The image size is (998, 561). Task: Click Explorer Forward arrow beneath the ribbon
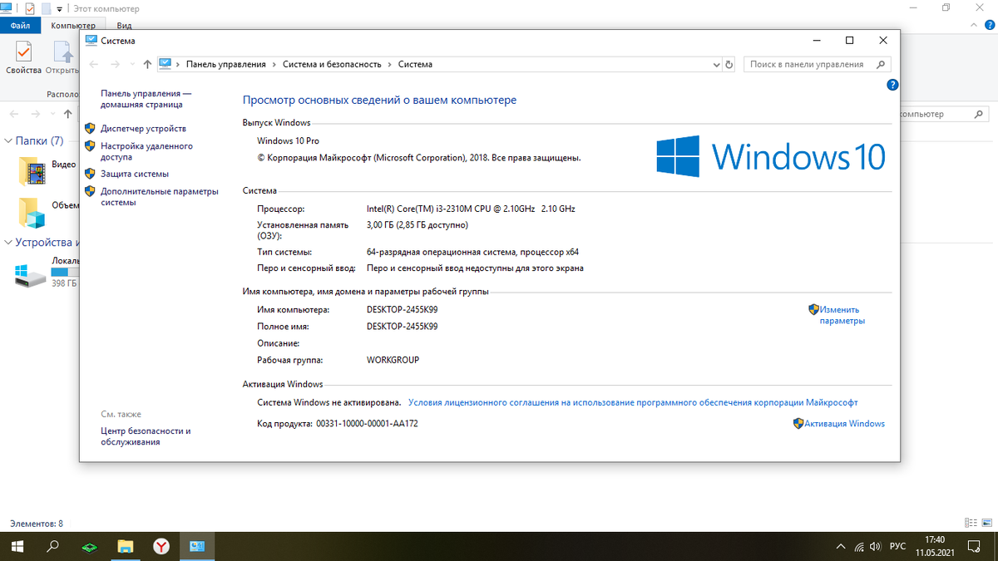pyautogui.click(x=36, y=114)
